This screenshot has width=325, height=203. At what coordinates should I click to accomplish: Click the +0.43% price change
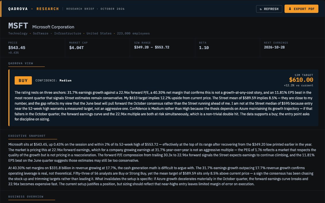(x=13, y=53)
